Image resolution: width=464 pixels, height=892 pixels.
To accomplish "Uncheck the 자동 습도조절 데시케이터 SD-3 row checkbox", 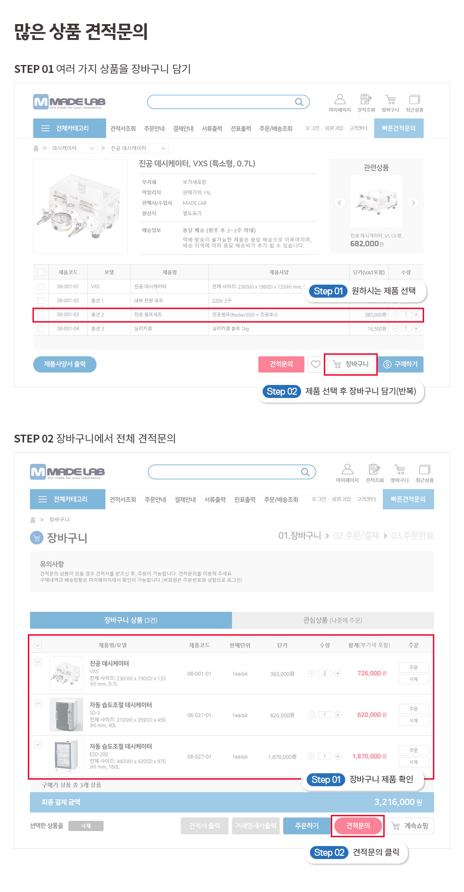I will tap(38, 703).
